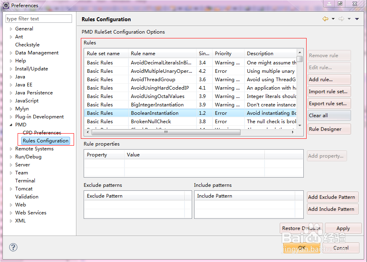This screenshot has height=262, width=367.
Task: Select Install/Update tree item
Action: 31,69
